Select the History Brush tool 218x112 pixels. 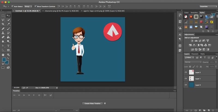click(x=8, y=33)
